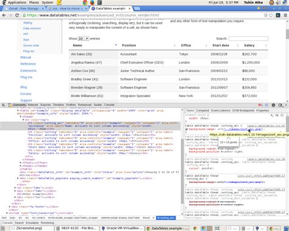Open the Event Listeners sidebar tab
The image size is (289, 231).
pyautogui.click(x=221, y=110)
